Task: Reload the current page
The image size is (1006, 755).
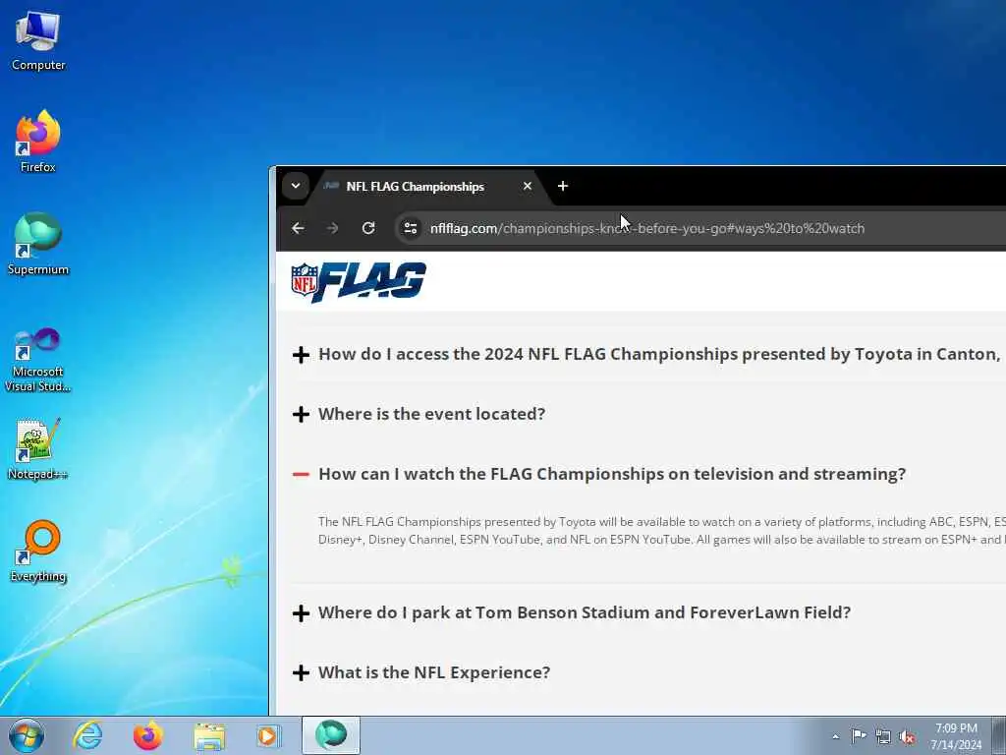Action: (x=368, y=228)
